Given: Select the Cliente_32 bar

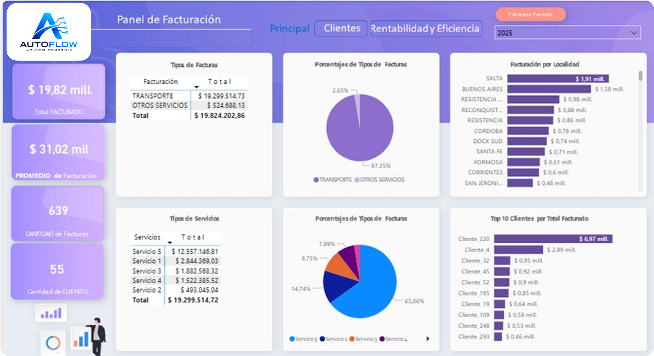Looking at the screenshot, I should coord(502,261).
